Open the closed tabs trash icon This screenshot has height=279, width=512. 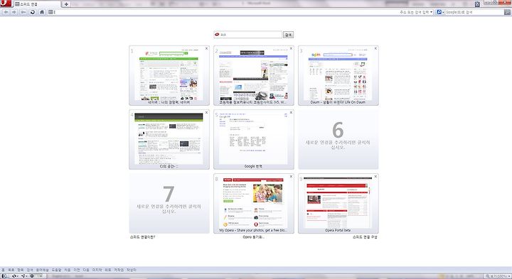click(477, 4)
